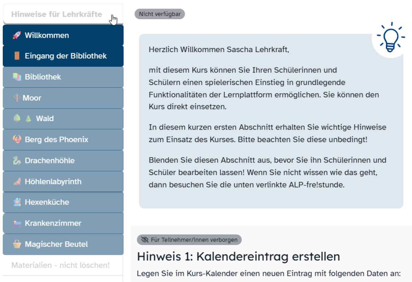Open Materialien - nicht löschen! section
412x282 pixels.
click(60, 265)
